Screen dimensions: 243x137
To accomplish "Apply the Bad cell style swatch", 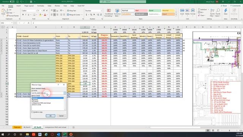I will point(141,11).
